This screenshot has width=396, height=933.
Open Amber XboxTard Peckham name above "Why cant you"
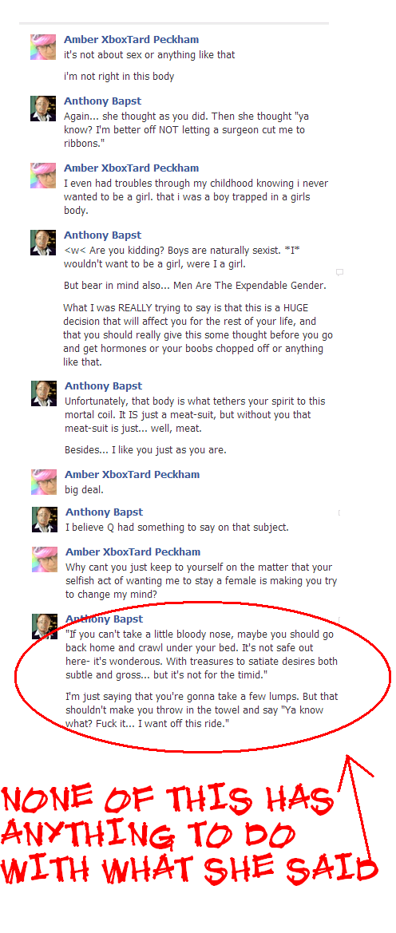pyautogui.click(x=133, y=552)
